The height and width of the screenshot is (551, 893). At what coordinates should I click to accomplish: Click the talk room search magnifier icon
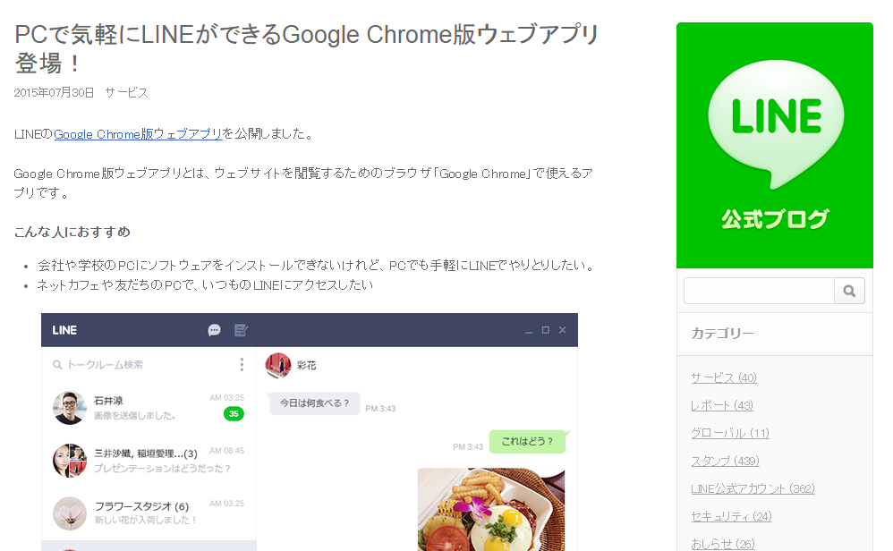click(x=57, y=365)
